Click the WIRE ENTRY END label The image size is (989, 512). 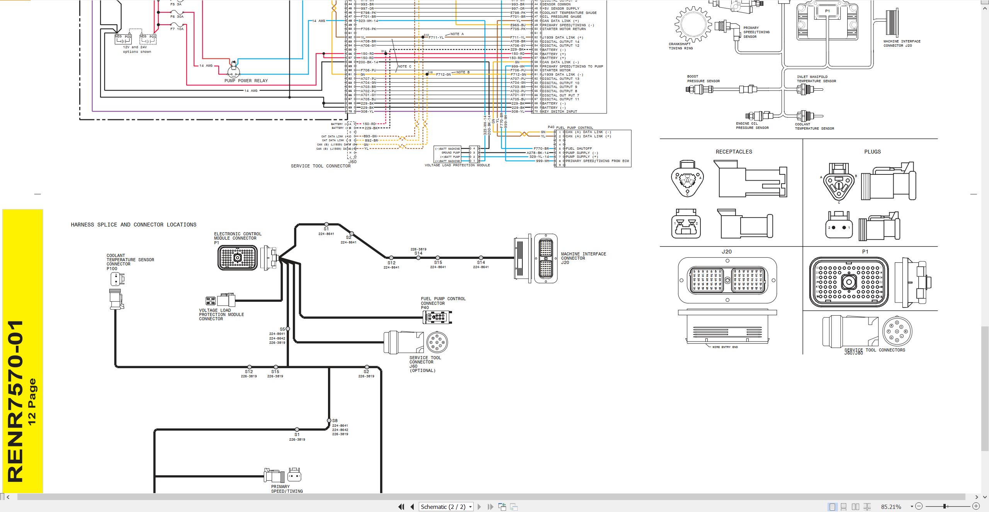coord(725,347)
